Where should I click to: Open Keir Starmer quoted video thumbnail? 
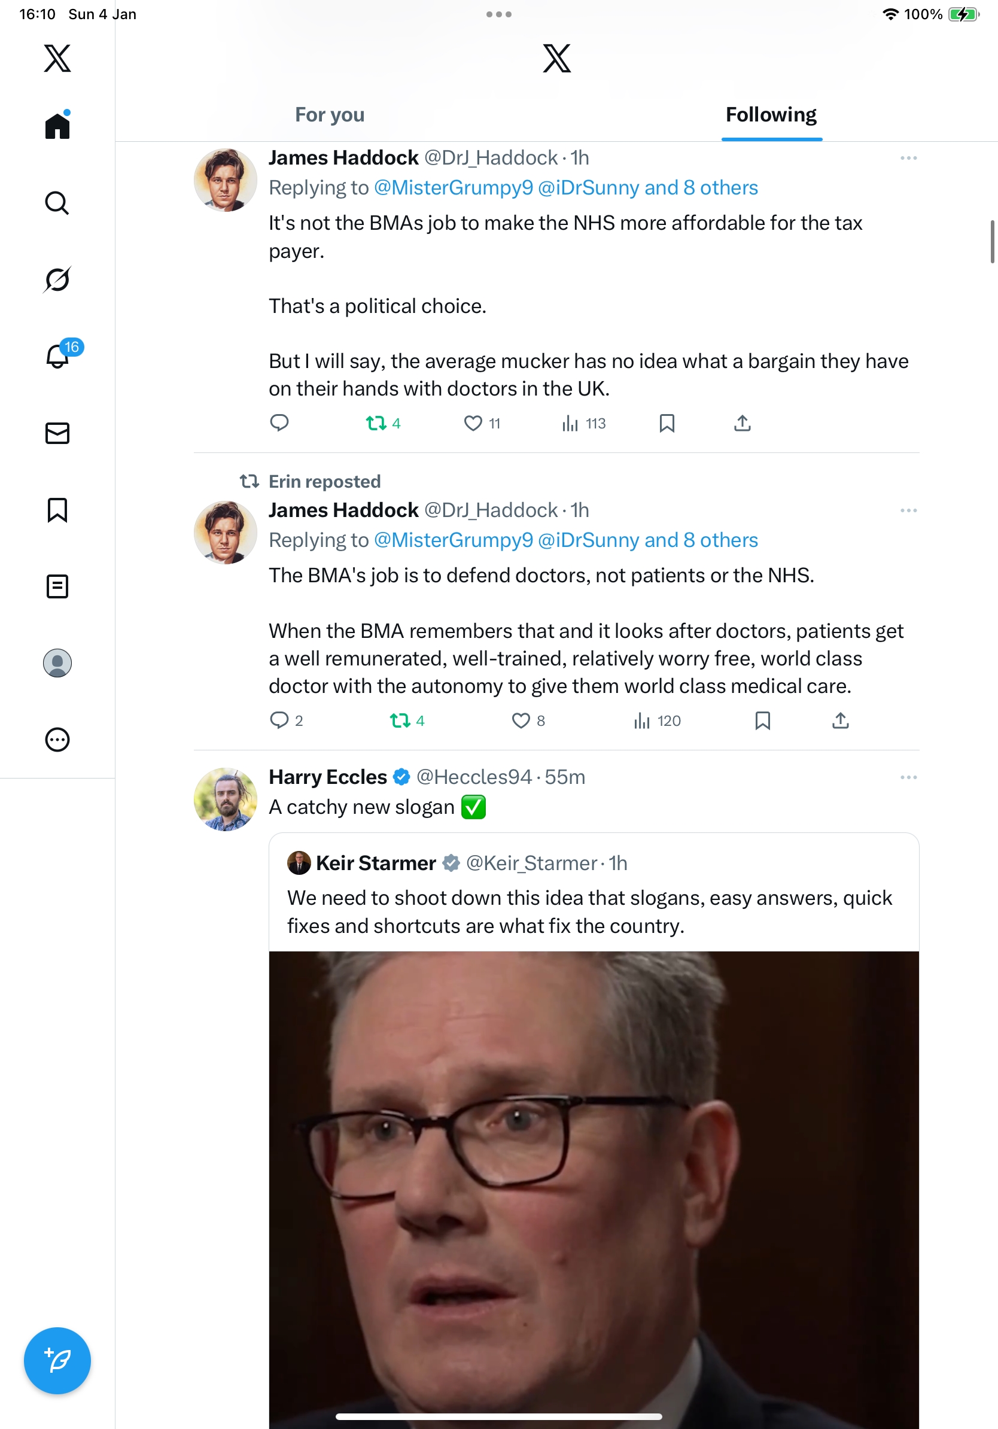pos(594,1190)
